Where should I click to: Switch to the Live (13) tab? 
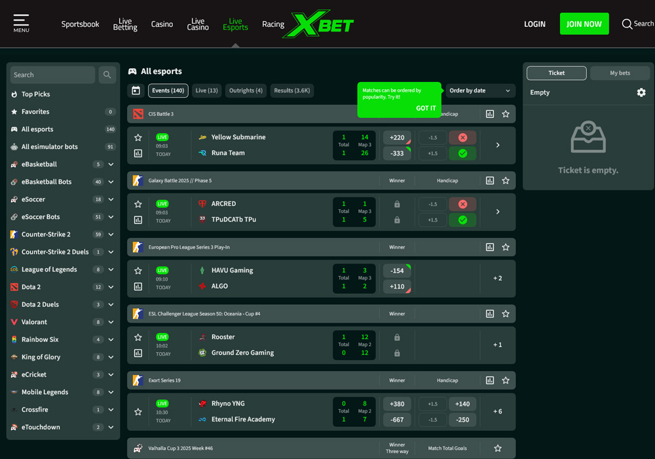tap(206, 90)
